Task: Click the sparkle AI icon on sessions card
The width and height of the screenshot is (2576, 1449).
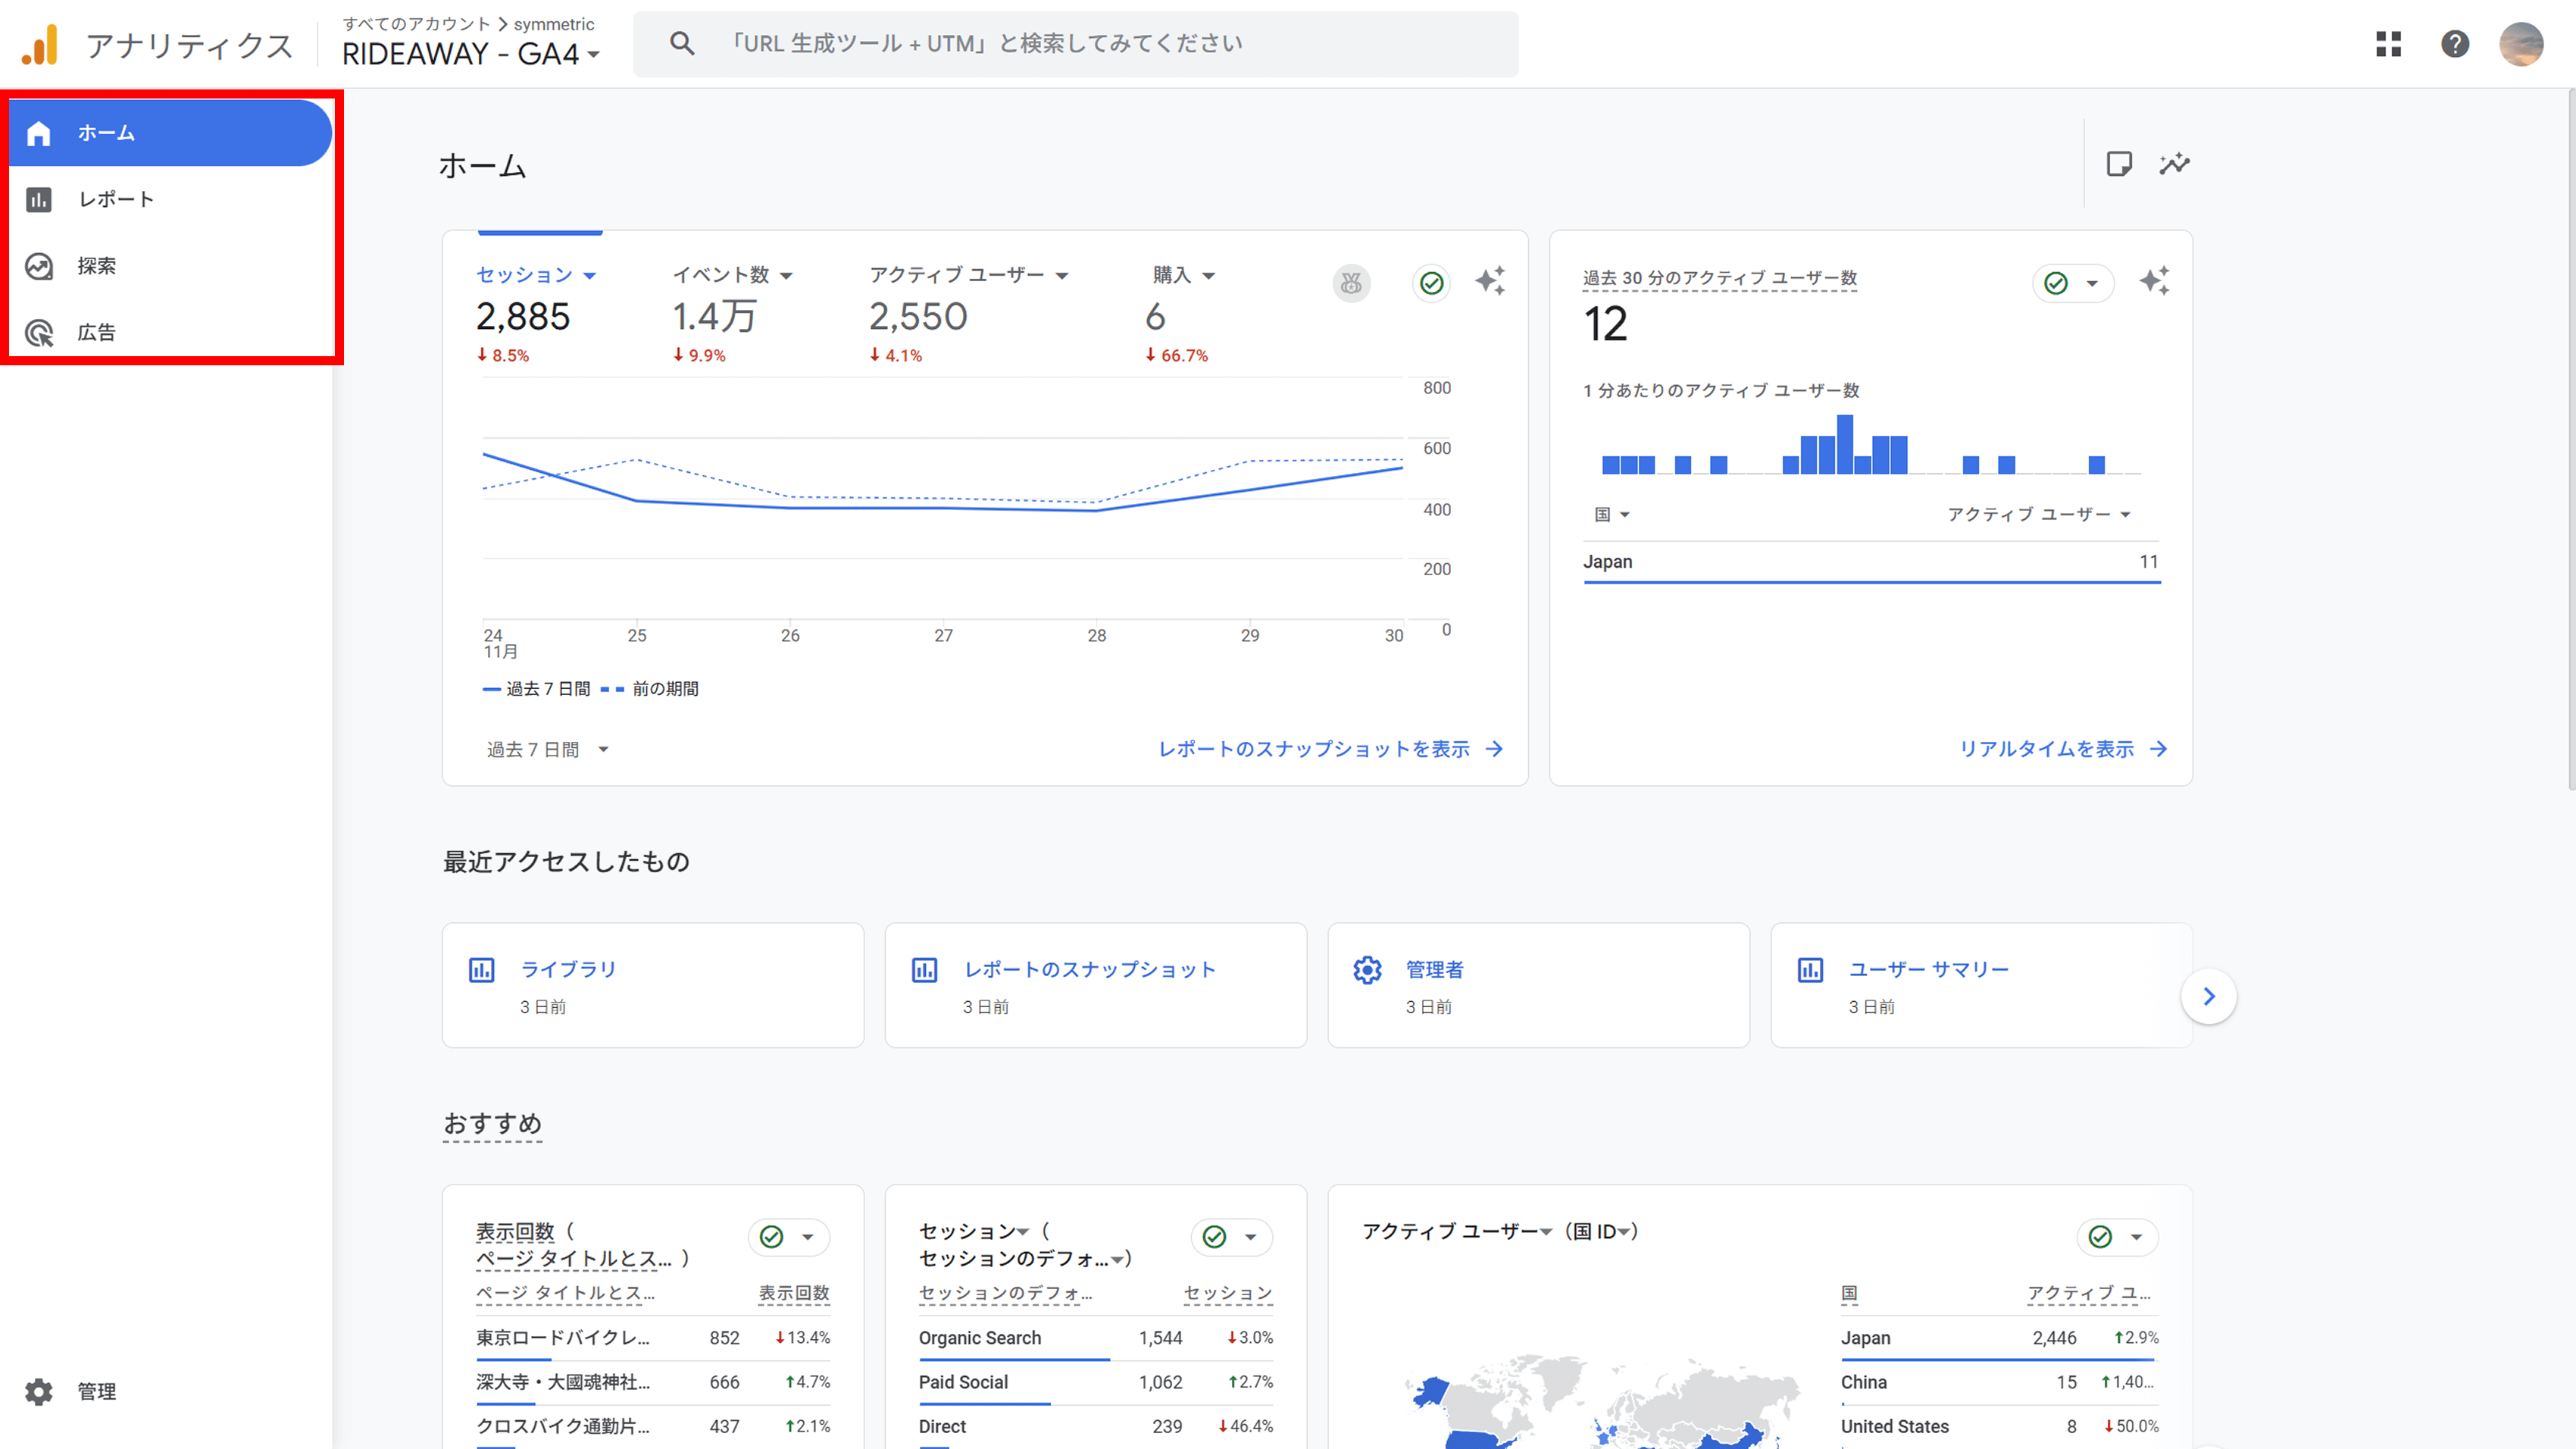Action: (x=1489, y=281)
